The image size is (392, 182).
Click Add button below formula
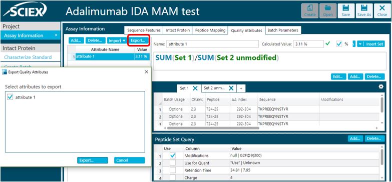(x=355, y=76)
